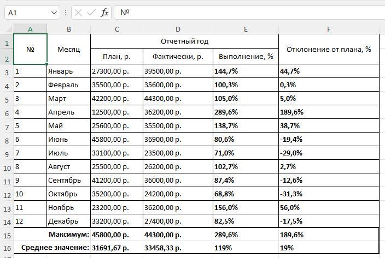Click the Максимум: label cell
Image resolution: width=385 pixels, height=258 pixels.
click(52, 235)
